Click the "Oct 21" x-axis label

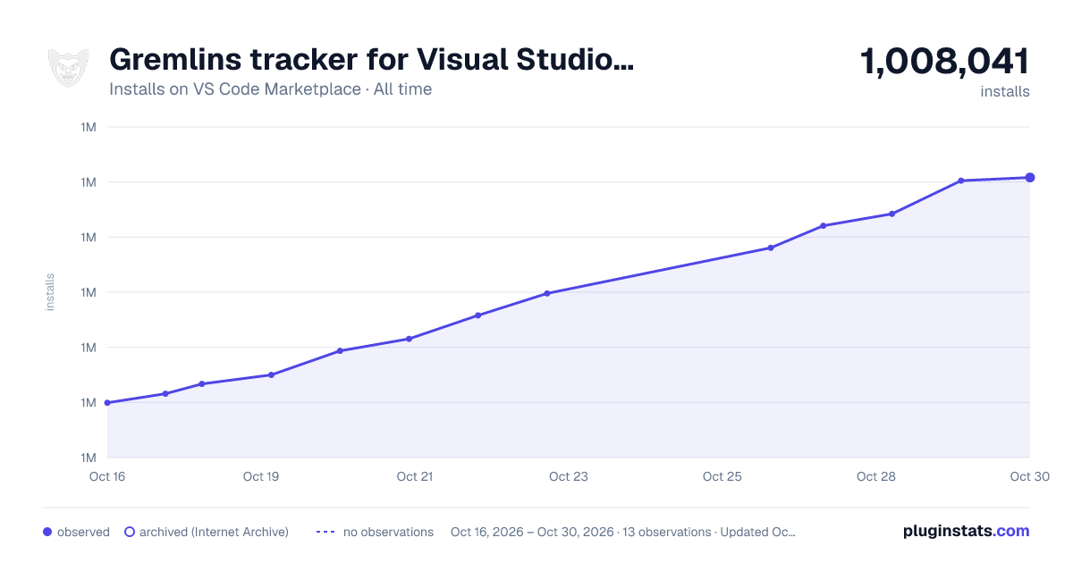click(x=415, y=476)
